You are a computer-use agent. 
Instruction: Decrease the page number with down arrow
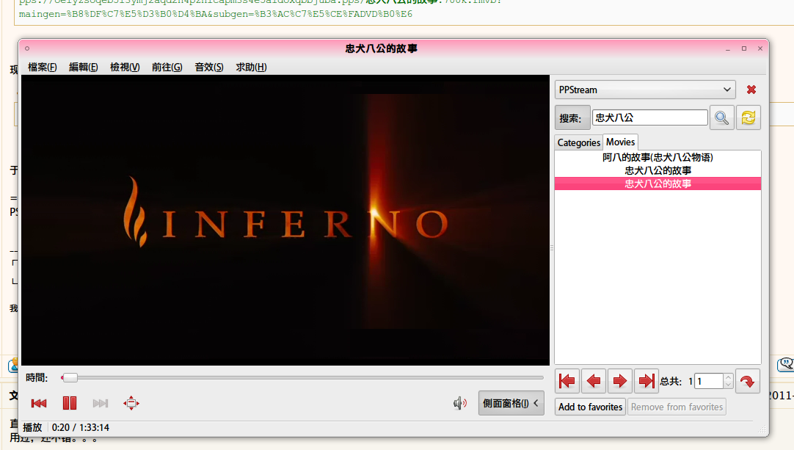728,385
